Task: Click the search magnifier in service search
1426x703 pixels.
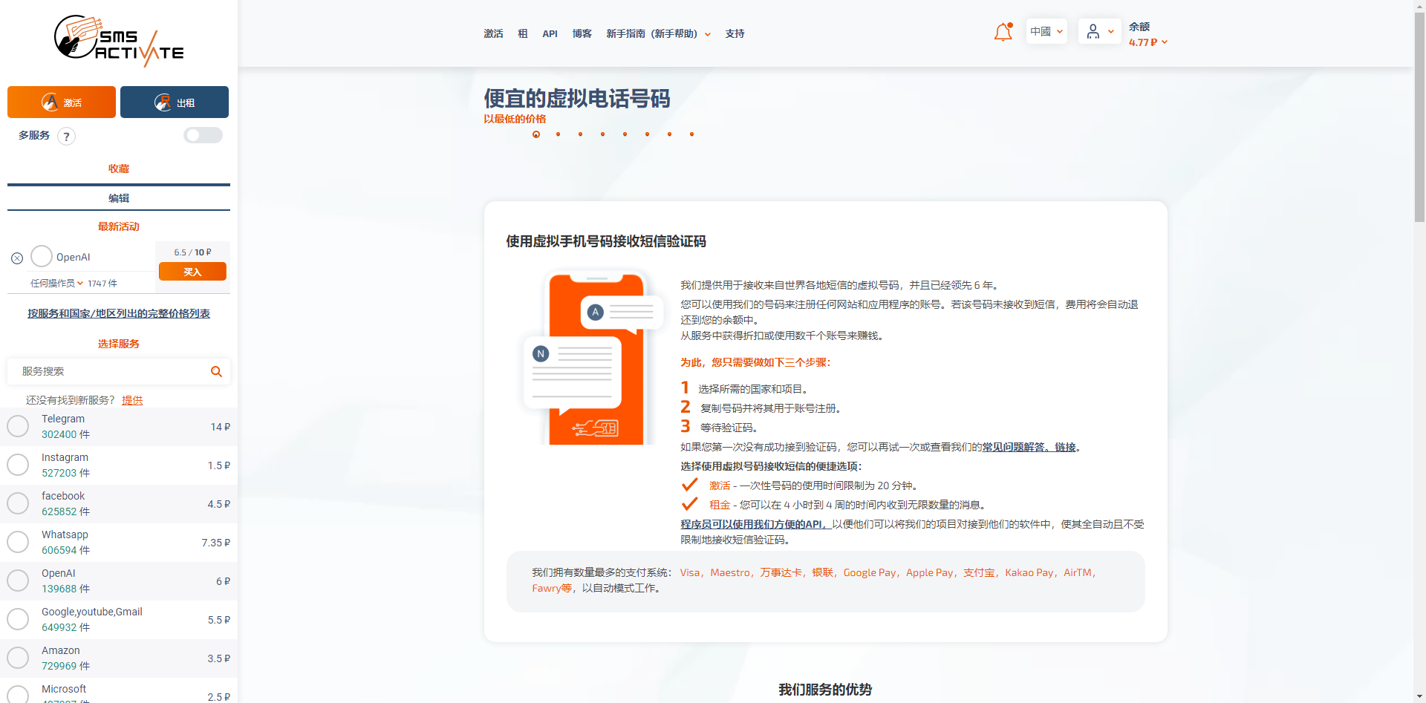Action: pyautogui.click(x=216, y=371)
